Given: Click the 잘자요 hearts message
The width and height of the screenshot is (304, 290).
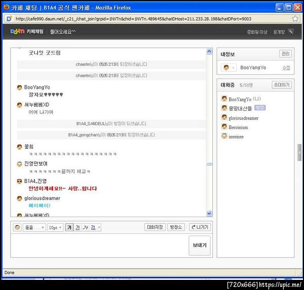Looking at the screenshot, I should click(x=46, y=95).
